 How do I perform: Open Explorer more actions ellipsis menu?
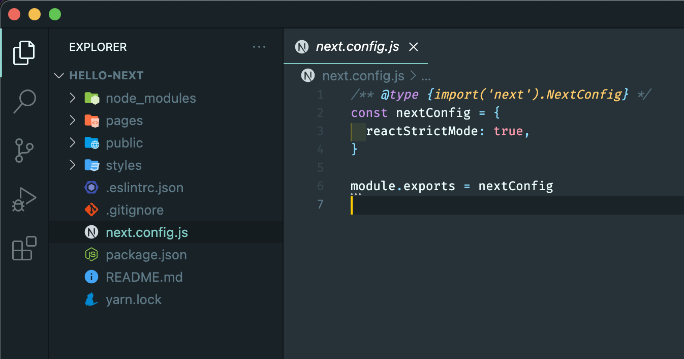259,47
